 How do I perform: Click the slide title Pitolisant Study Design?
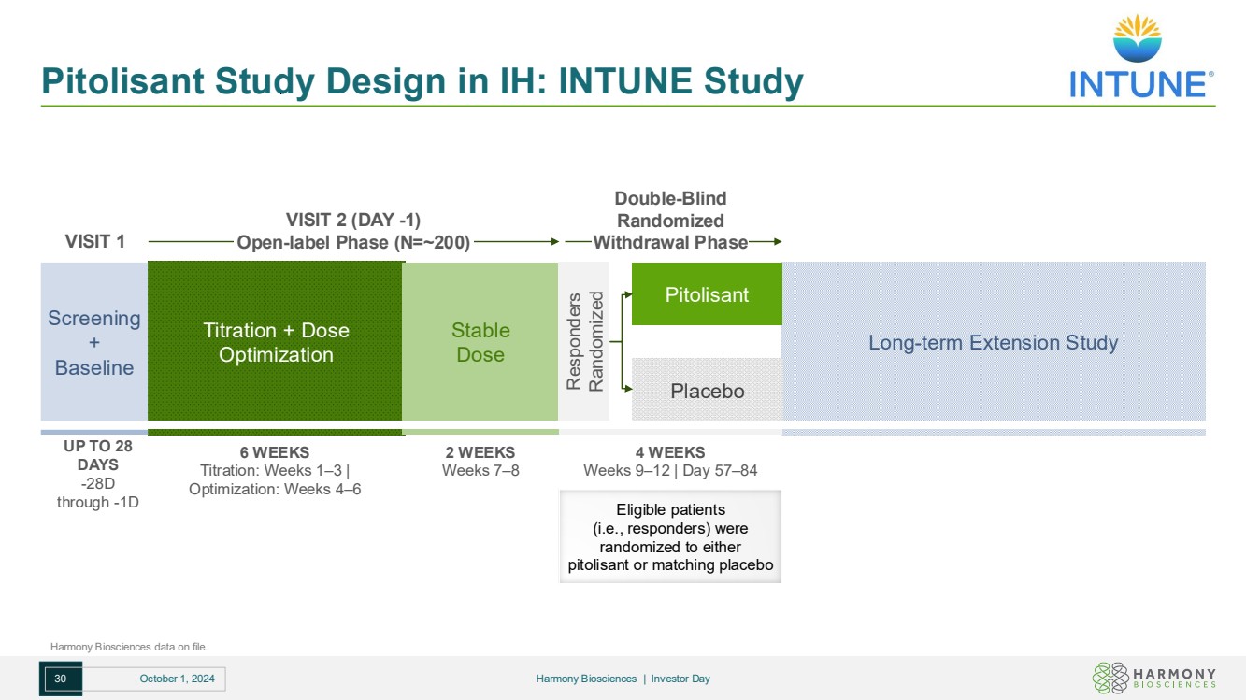[x=422, y=82]
